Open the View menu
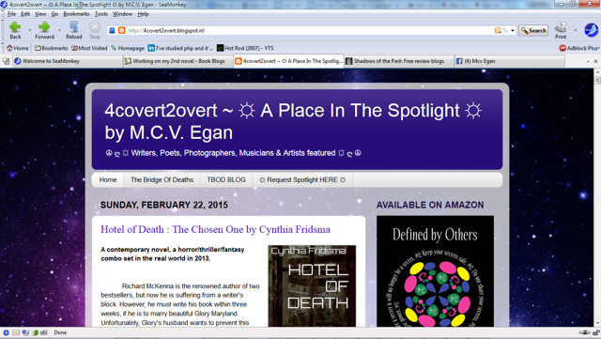 click(40, 14)
